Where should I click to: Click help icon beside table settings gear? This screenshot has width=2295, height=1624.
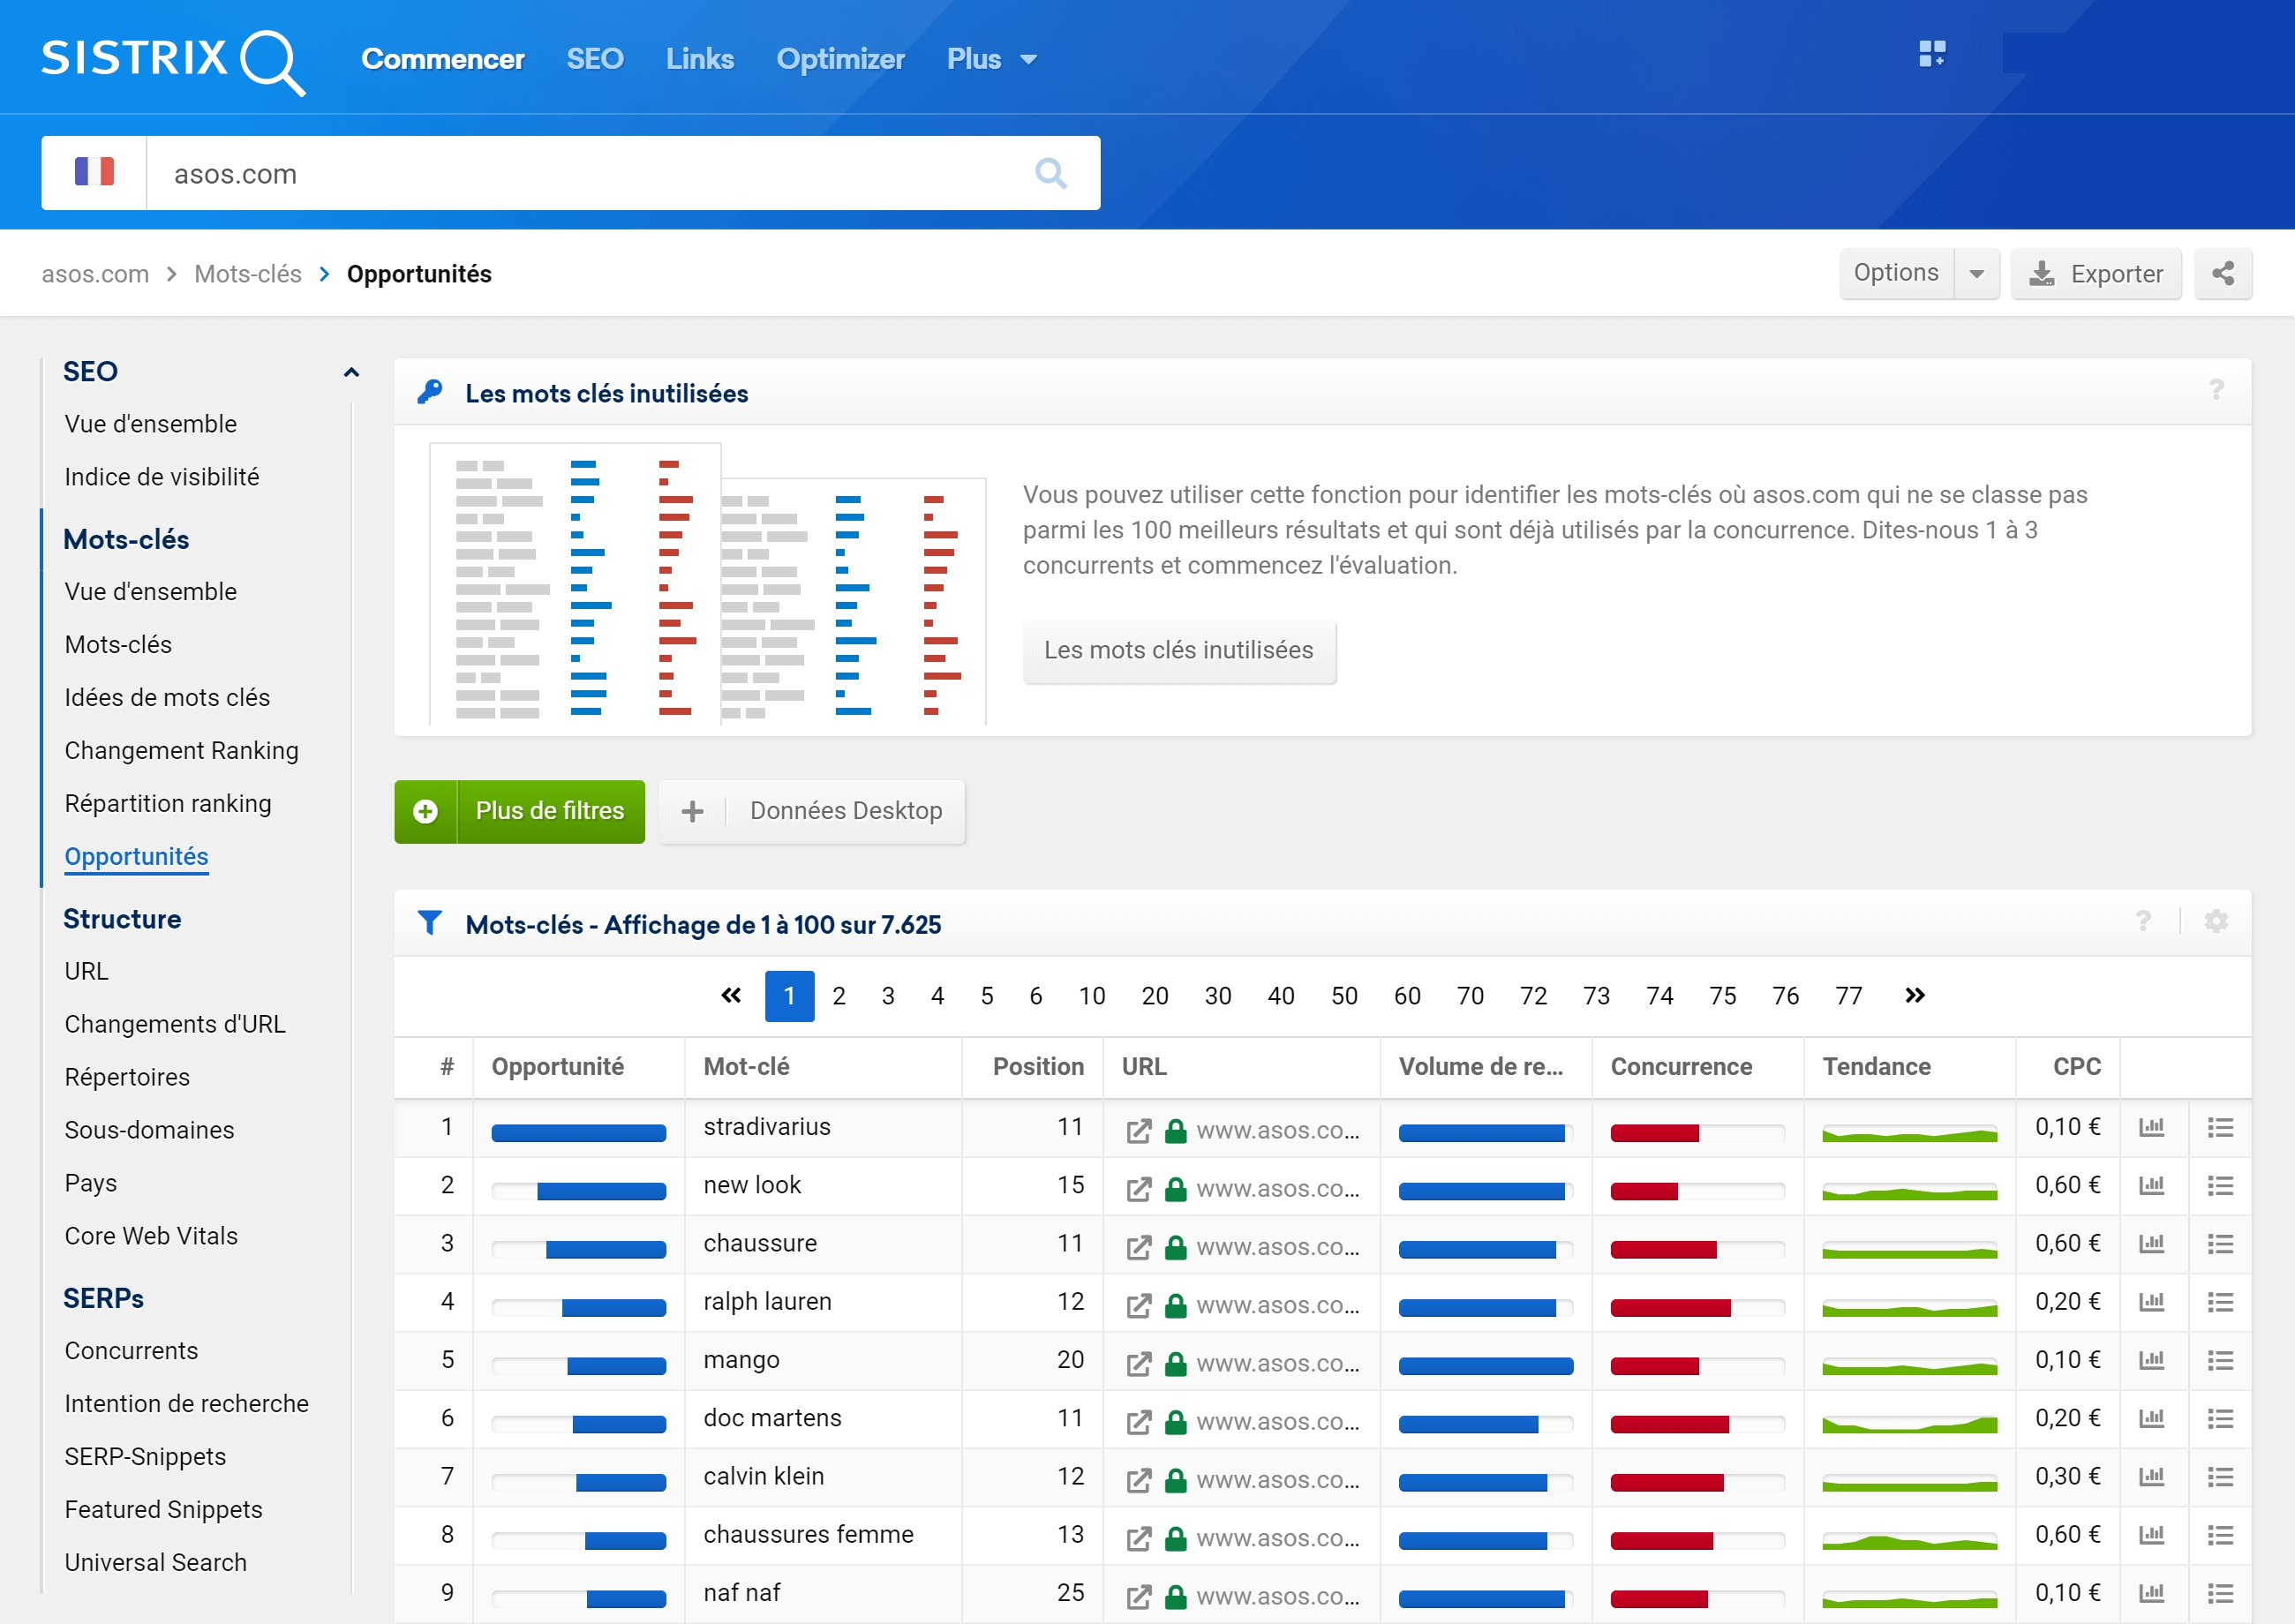[2143, 921]
